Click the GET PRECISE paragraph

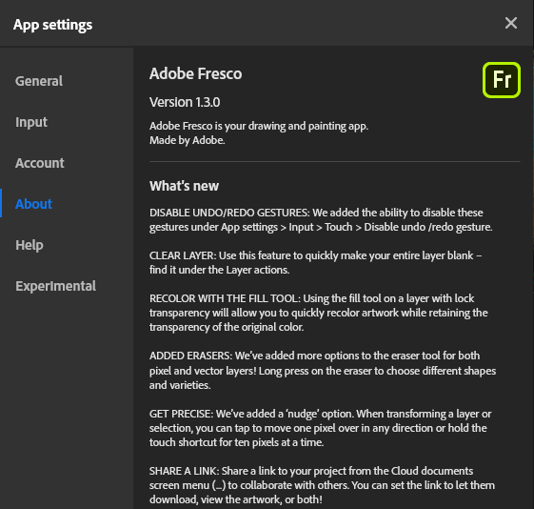pos(320,428)
